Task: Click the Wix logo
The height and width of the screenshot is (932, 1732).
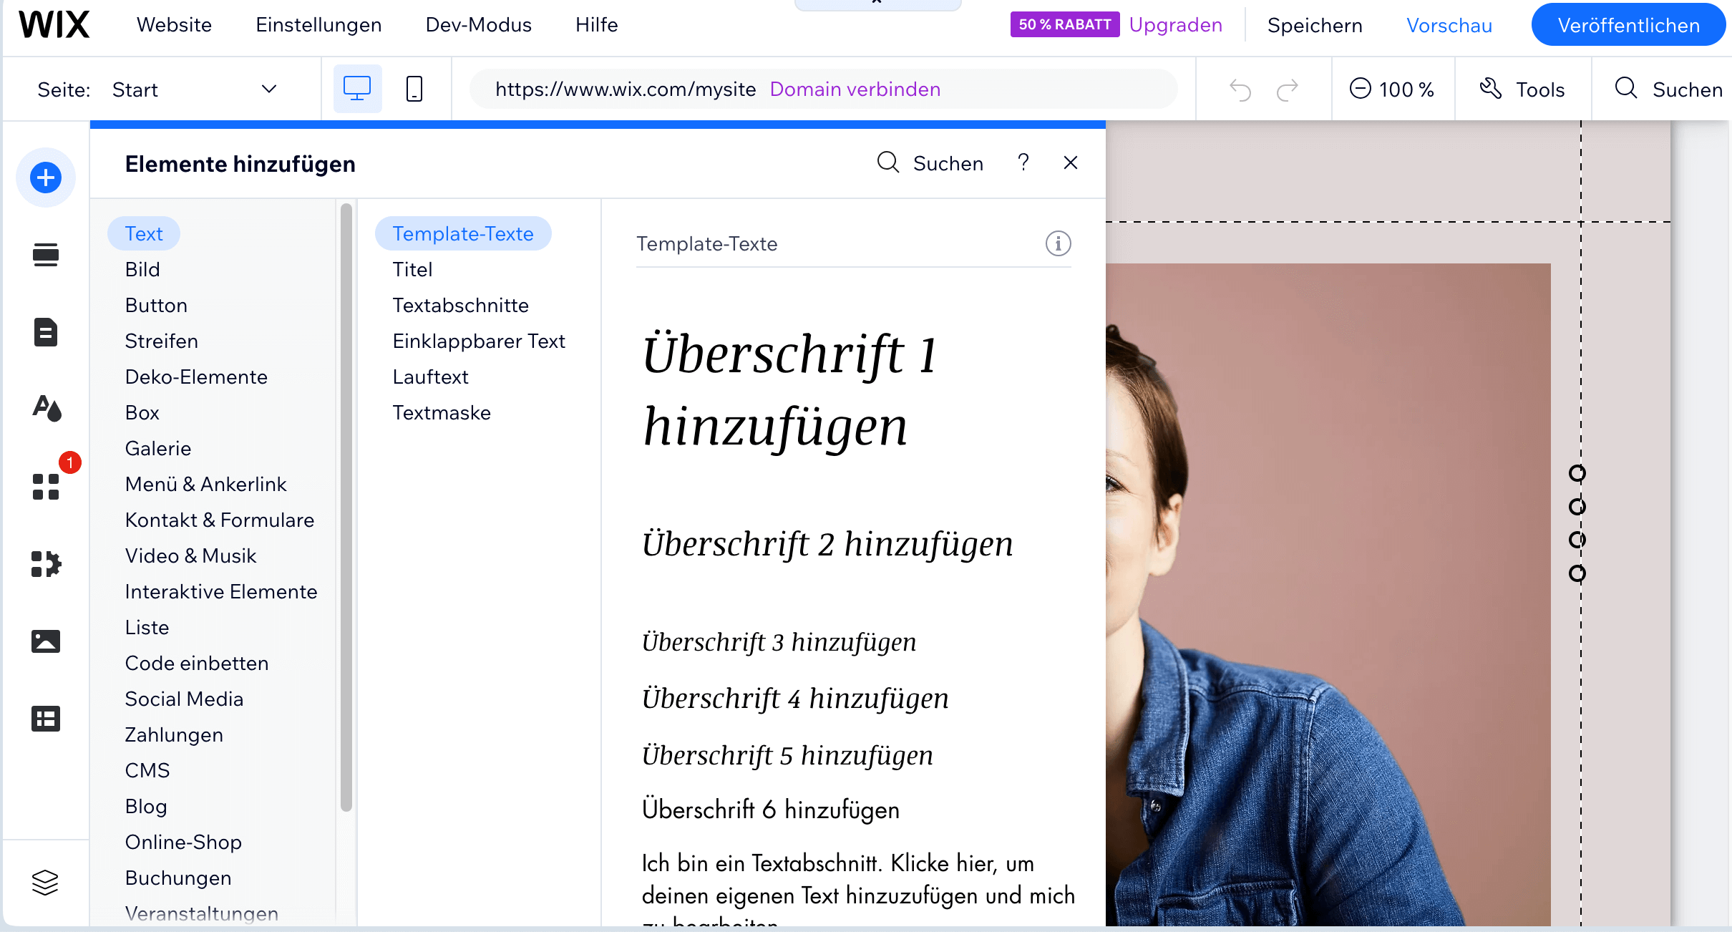Action: coord(54,25)
